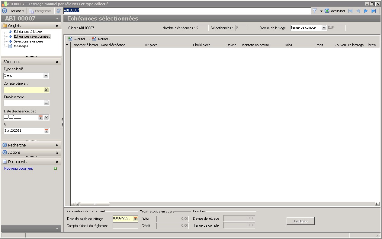Screen dimensions: 382x239
Task: Click the grid scrollbar's left arrow
Action: click(x=77, y=204)
